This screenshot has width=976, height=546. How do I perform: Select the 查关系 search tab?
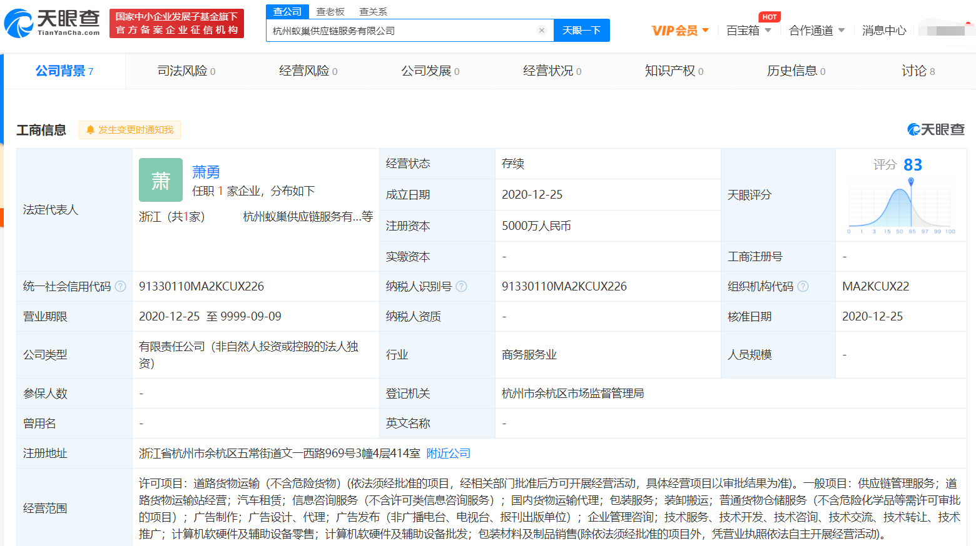click(374, 12)
